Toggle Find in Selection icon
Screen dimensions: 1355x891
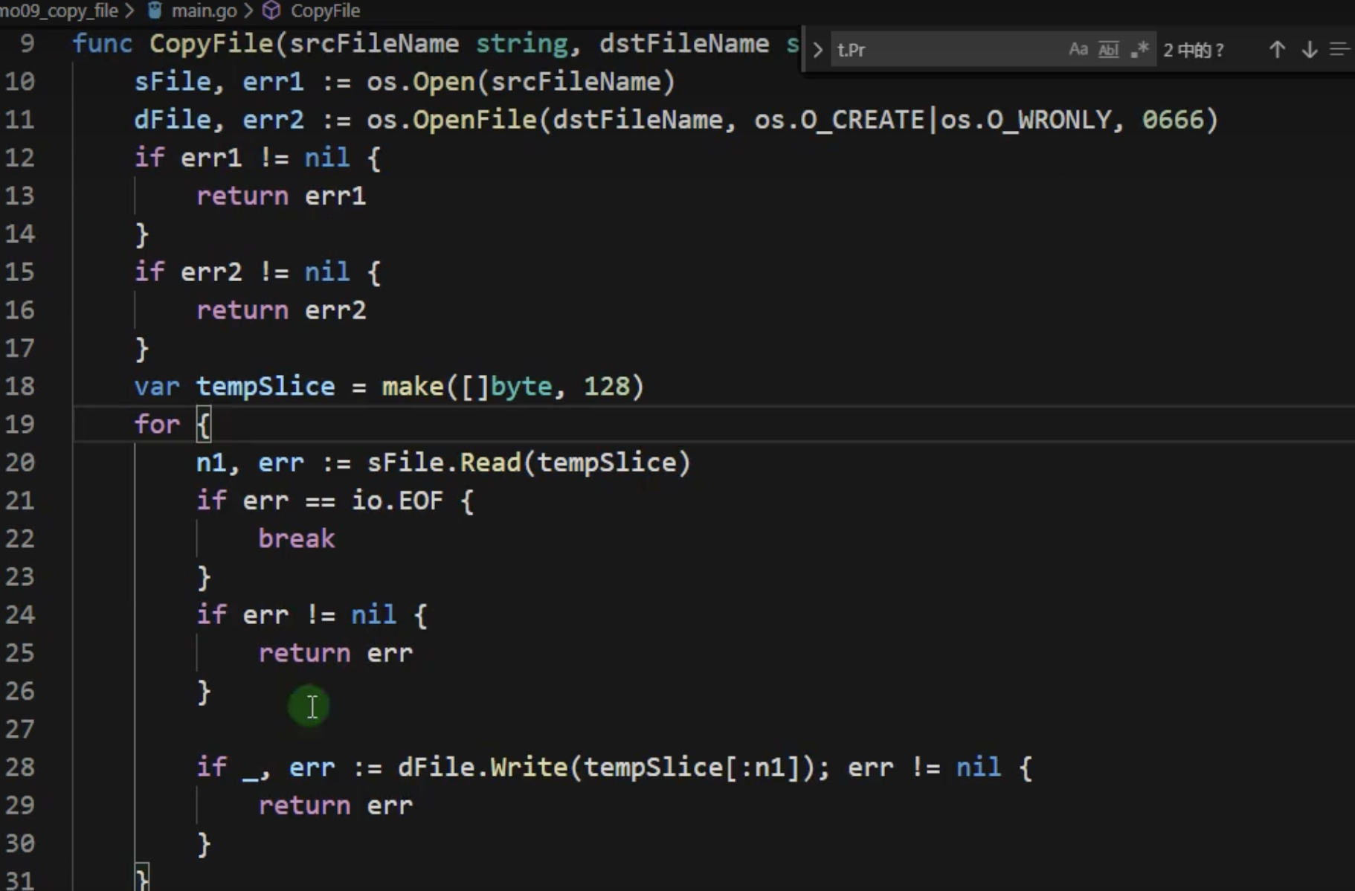[1341, 50]
